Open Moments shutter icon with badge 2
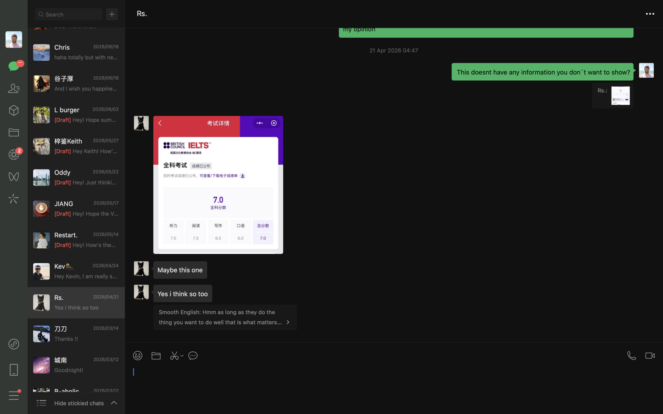Image resolution: width=663 pixels, height=414 pixels. tap(14, 154)
